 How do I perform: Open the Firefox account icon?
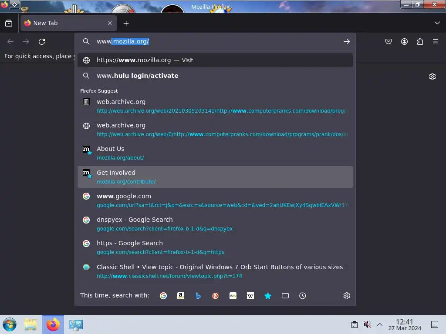[x=404, y=41]
